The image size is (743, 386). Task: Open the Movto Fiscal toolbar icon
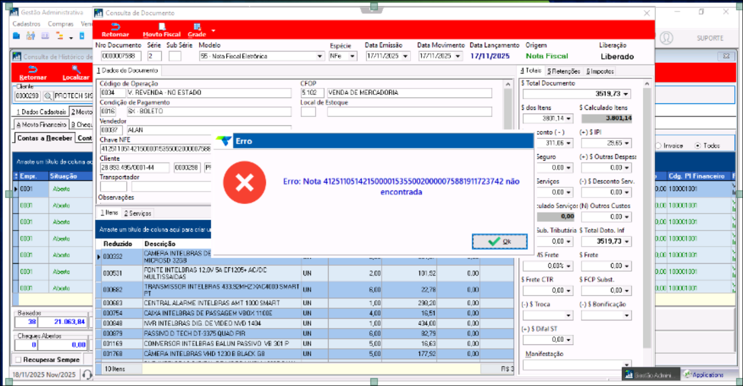[x=161, y=27]
